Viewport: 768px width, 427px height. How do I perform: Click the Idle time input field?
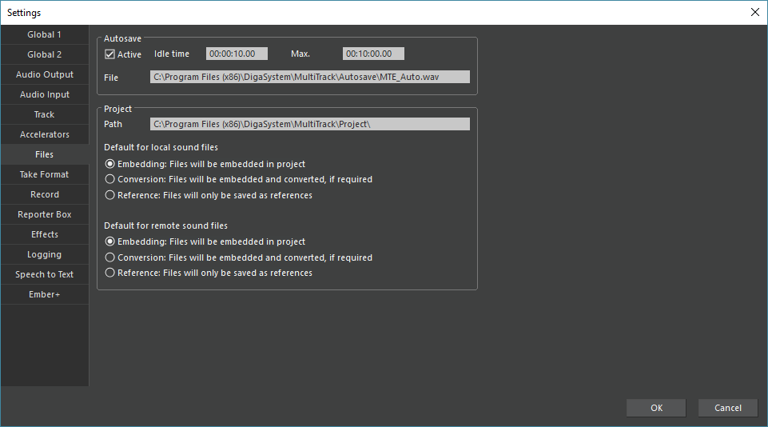pos(237,54)
